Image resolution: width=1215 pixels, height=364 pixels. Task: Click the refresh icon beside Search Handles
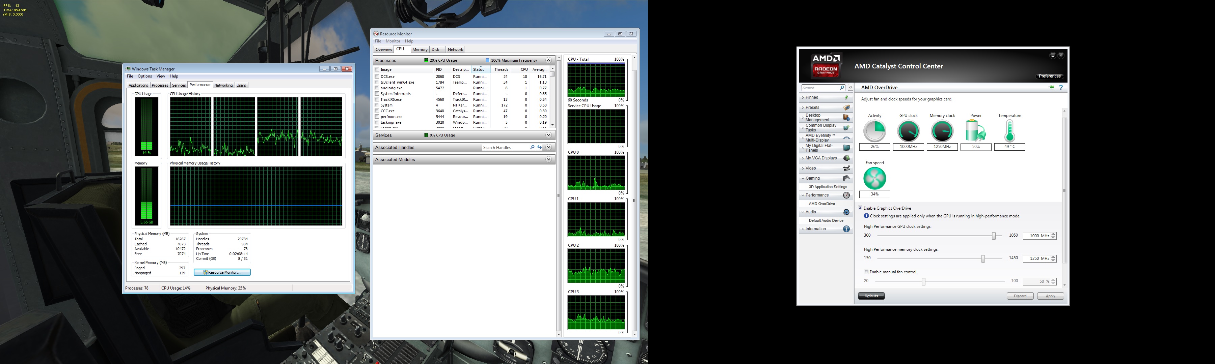click(539, 147)
